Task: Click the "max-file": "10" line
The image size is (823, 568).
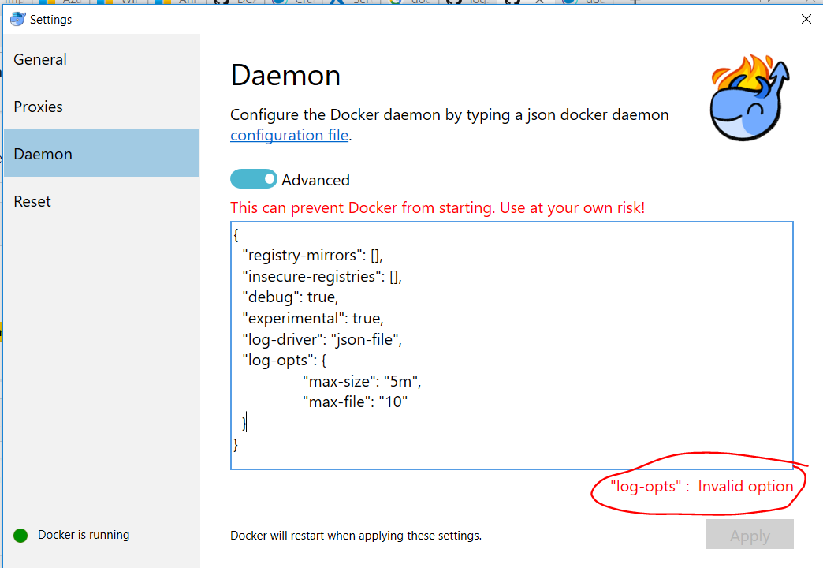Action: click(x=356, y=402)
